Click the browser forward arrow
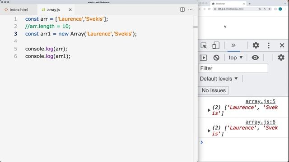The image size is (289, 162). click(205, 9)
